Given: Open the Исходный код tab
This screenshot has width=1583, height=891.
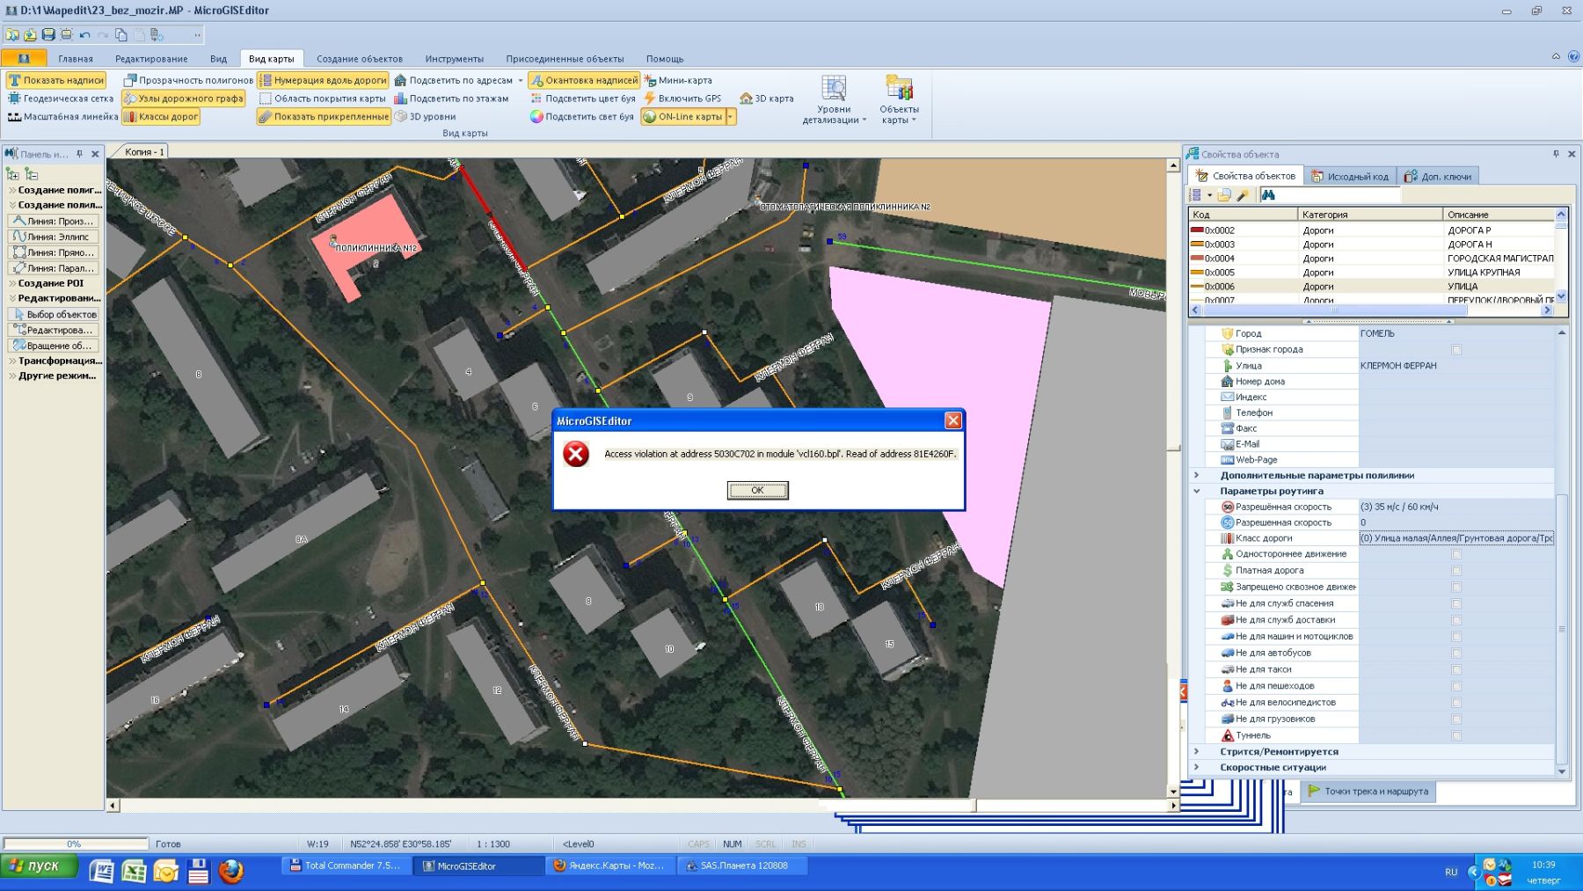Looking at the screenshot, I should 1350,177.
